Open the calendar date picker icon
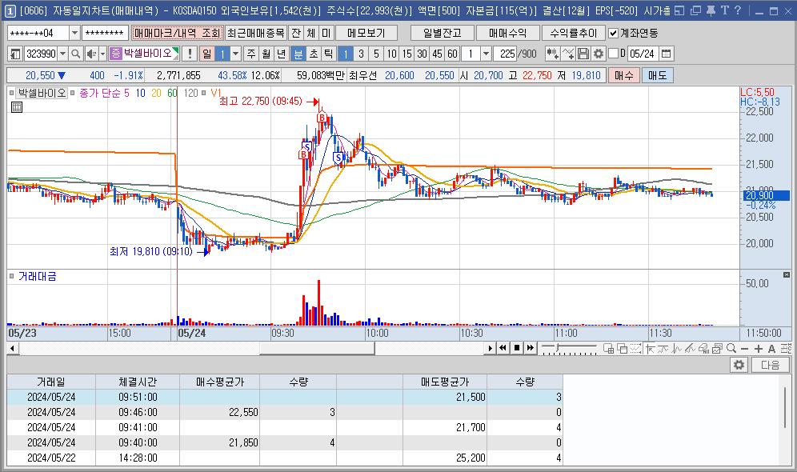The height and width of the screenshot is (472, 797). tap(667, 54)
